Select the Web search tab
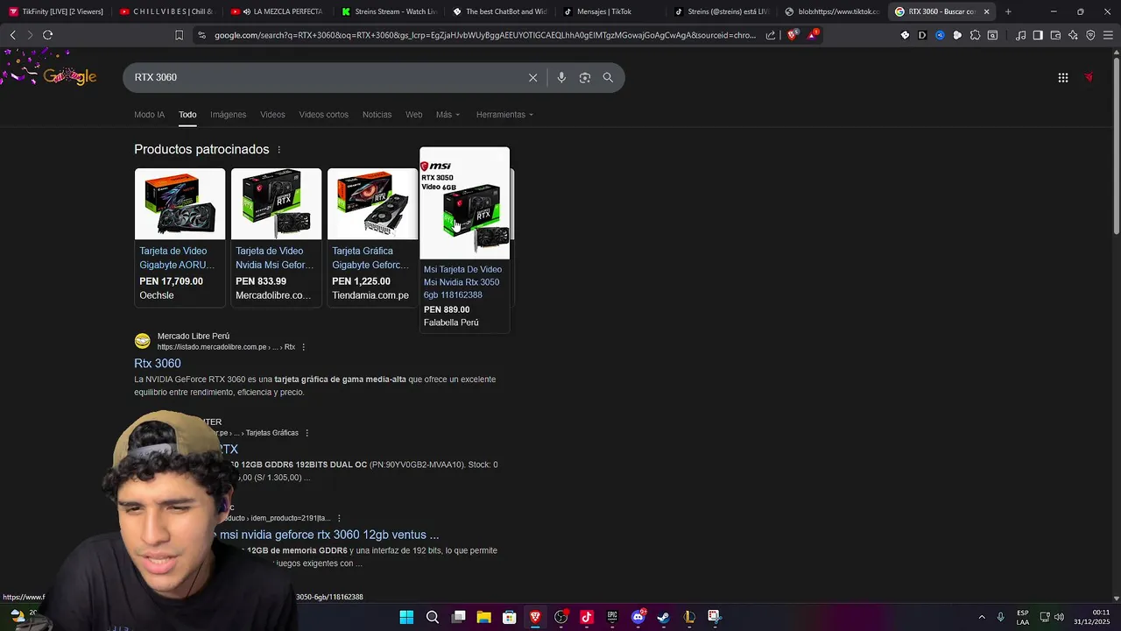 click(x=413, y=115)
